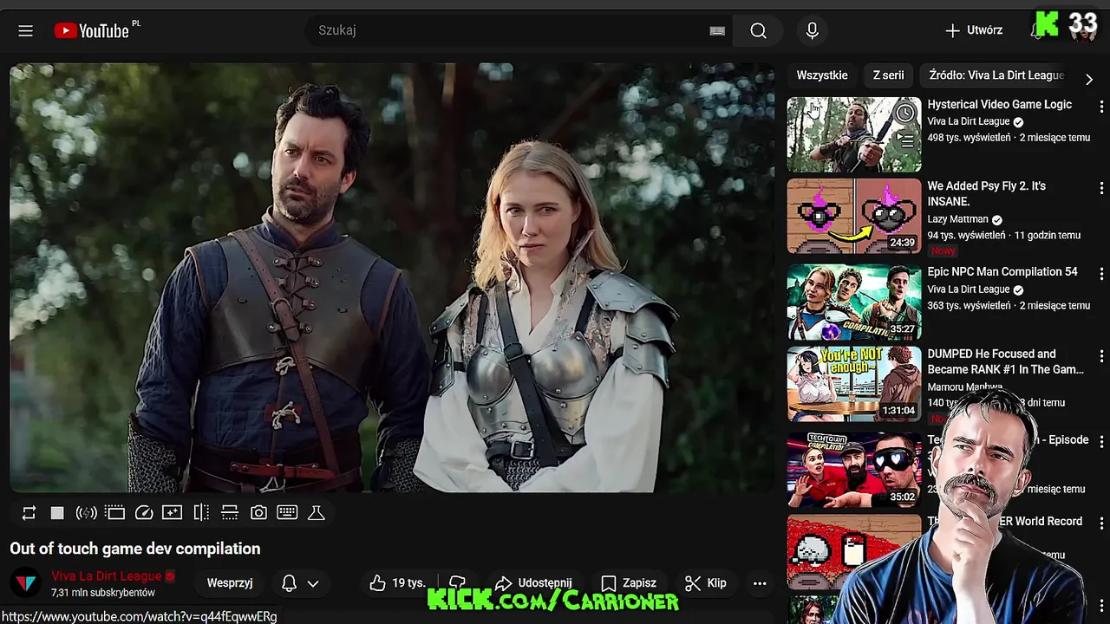Toggle the loop video icon
The height and width of the screenshot is (624, 1110).
coord(29,513)
